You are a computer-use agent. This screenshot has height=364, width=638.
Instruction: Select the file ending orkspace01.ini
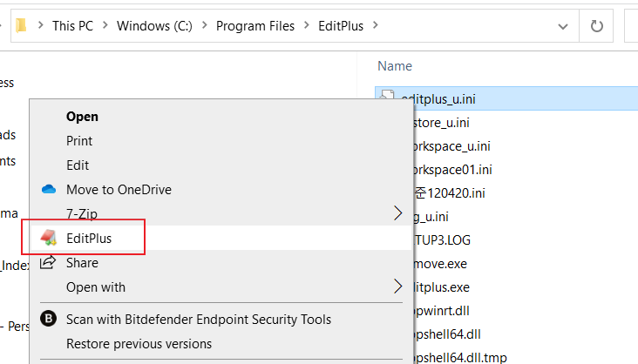[x=452, y=169]
